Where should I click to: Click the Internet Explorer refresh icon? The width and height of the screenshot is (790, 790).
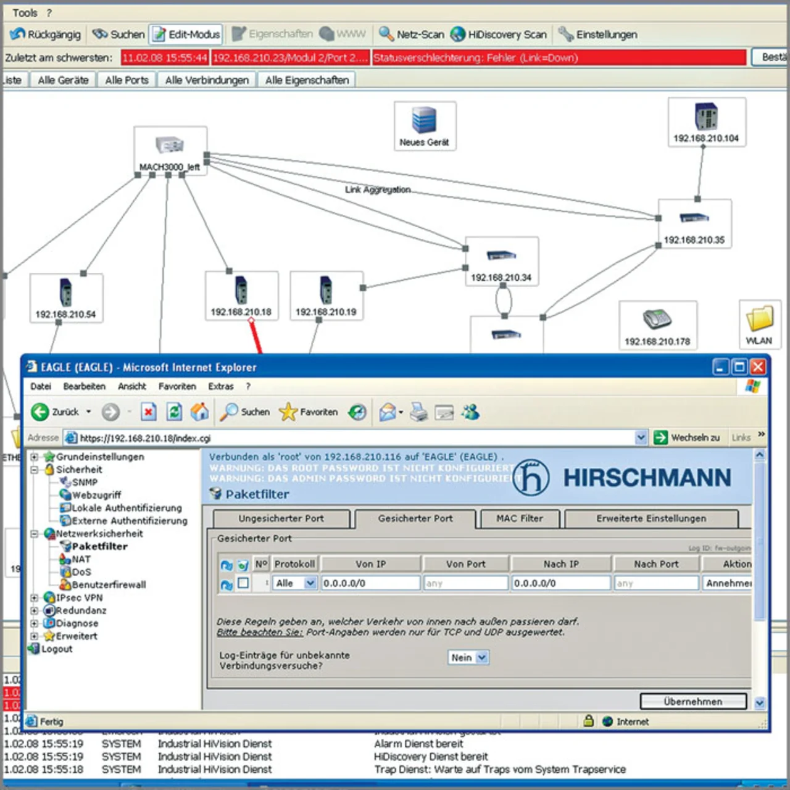(x=175, y=412)
